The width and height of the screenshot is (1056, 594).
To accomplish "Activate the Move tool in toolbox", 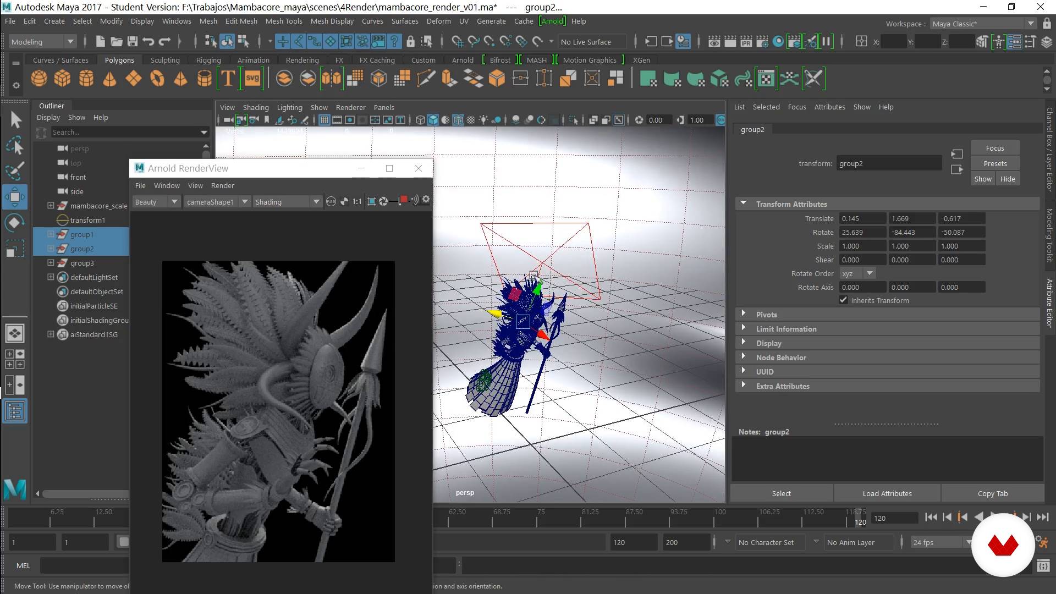I will click(15, 196).
